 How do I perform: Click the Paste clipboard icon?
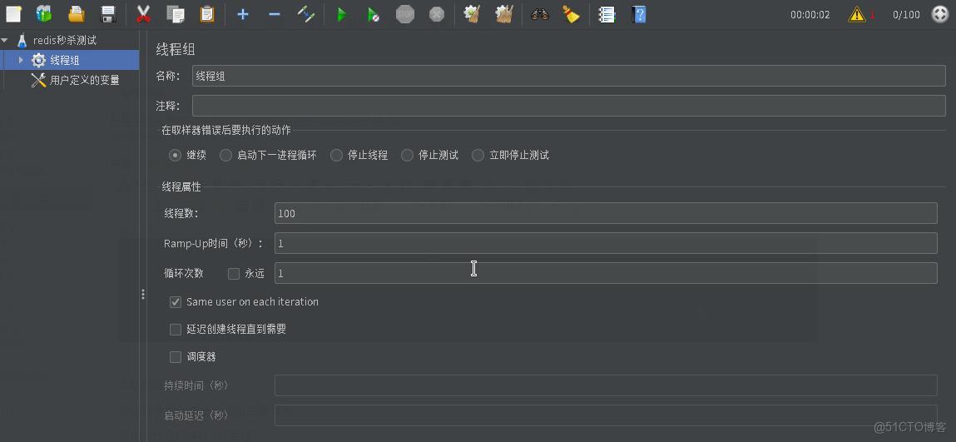point(207,14)
